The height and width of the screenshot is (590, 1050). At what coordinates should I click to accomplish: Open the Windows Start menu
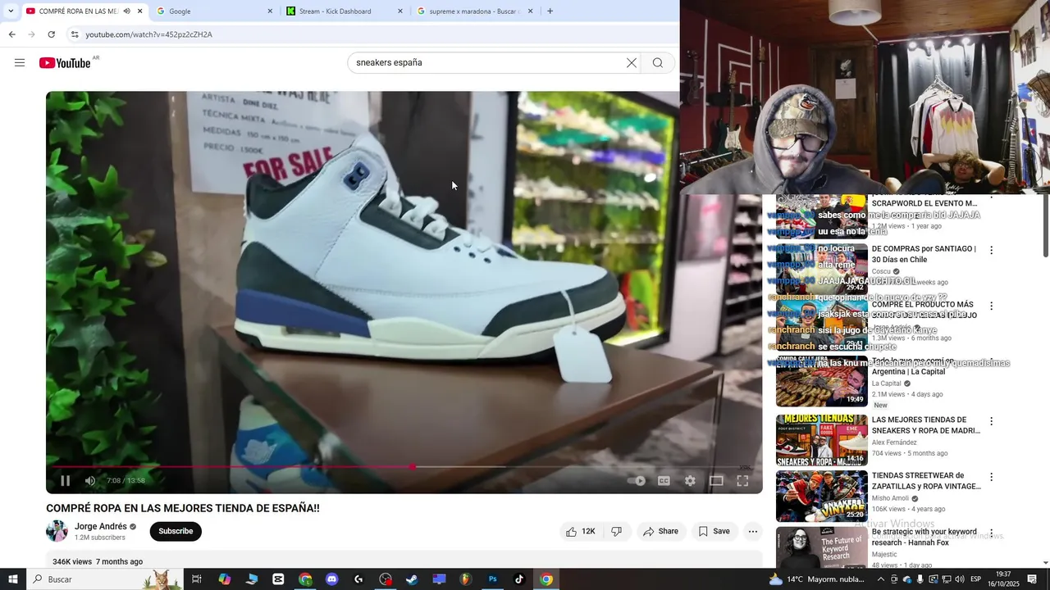coord(13,579)
